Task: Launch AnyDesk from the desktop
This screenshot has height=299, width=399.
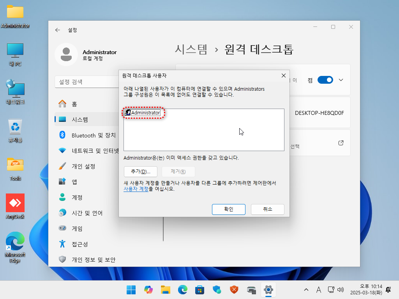Action: tap(15, 206)
